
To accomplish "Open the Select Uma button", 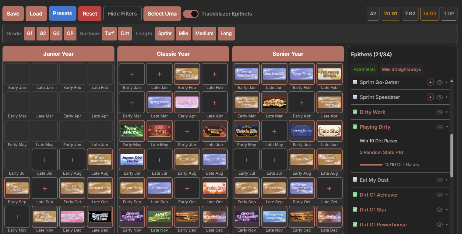I will coord(162,14).
